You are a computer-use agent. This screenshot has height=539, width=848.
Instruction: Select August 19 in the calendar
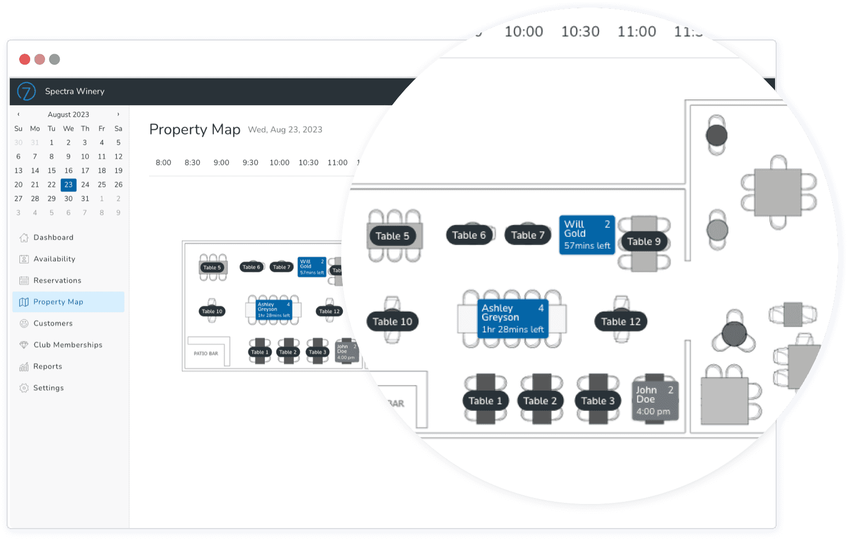[x=118, y=171]
